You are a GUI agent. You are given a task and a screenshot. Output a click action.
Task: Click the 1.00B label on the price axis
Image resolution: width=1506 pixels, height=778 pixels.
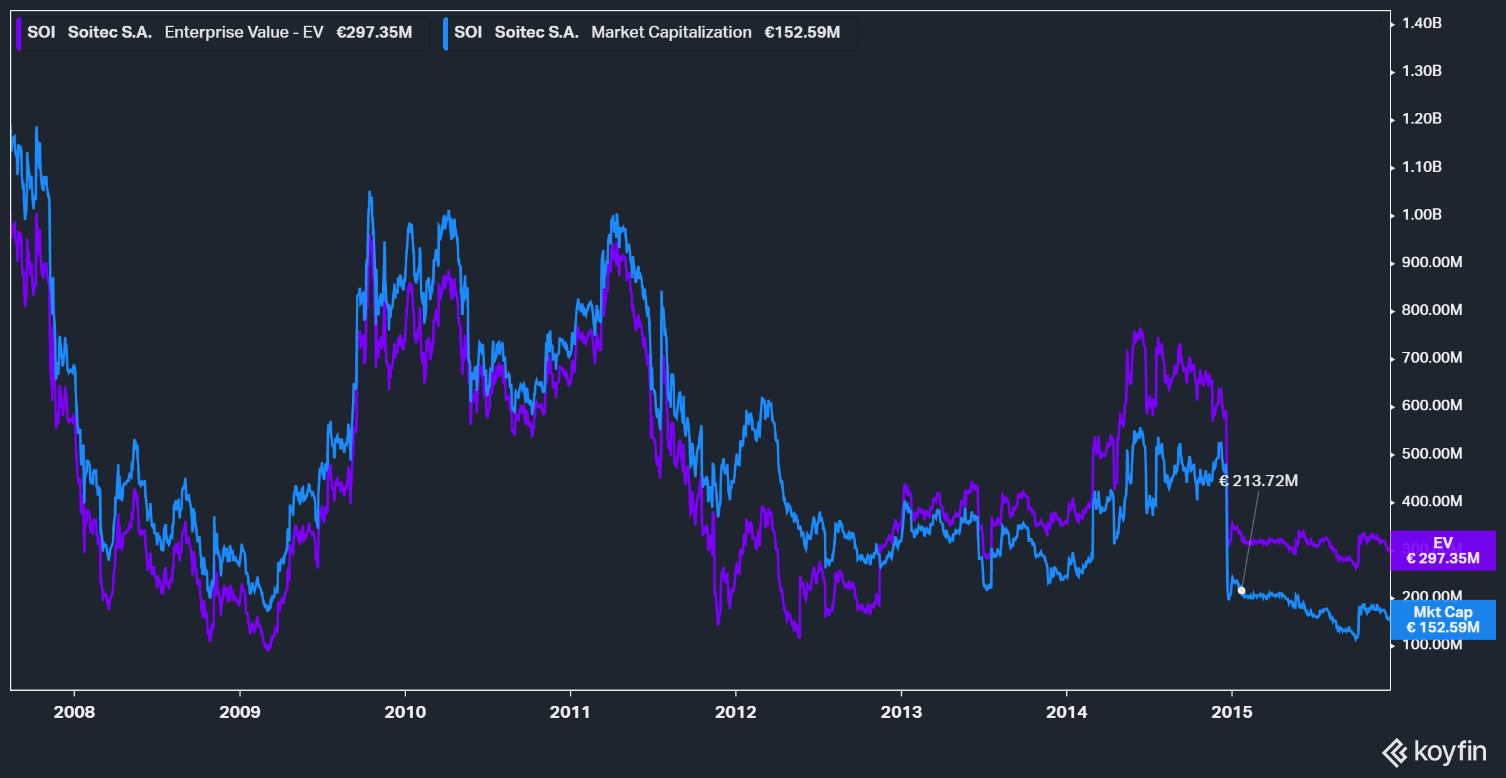(x=1421, y=215)
